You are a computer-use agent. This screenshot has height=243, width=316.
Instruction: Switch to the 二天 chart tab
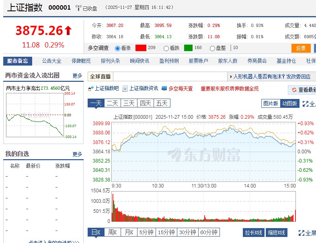113,103
